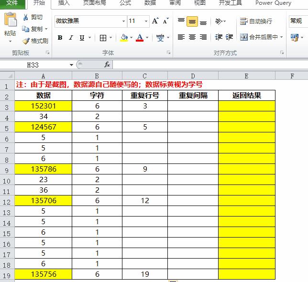
Task: Open the Name Box dropdown arrow
Action: 71,65
